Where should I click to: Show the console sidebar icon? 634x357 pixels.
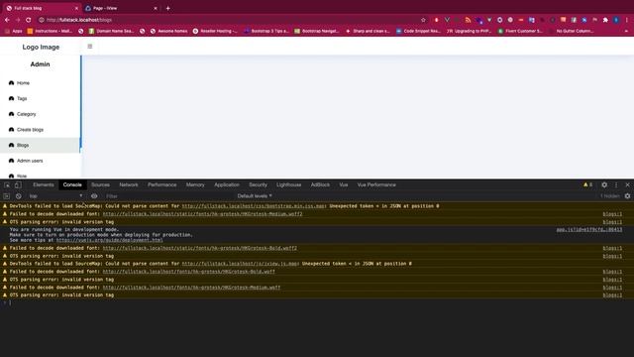pyautogui.click(x=7, y=196)
